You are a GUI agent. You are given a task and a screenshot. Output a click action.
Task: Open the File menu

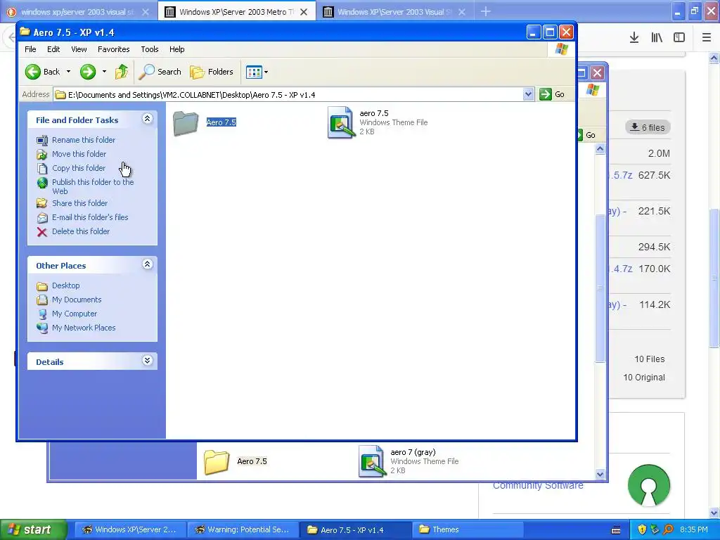(x=30, y=49)
